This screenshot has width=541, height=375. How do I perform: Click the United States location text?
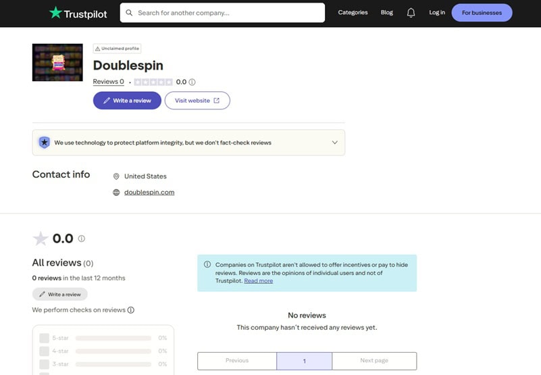pyautogui.click(x=145, y=176)
